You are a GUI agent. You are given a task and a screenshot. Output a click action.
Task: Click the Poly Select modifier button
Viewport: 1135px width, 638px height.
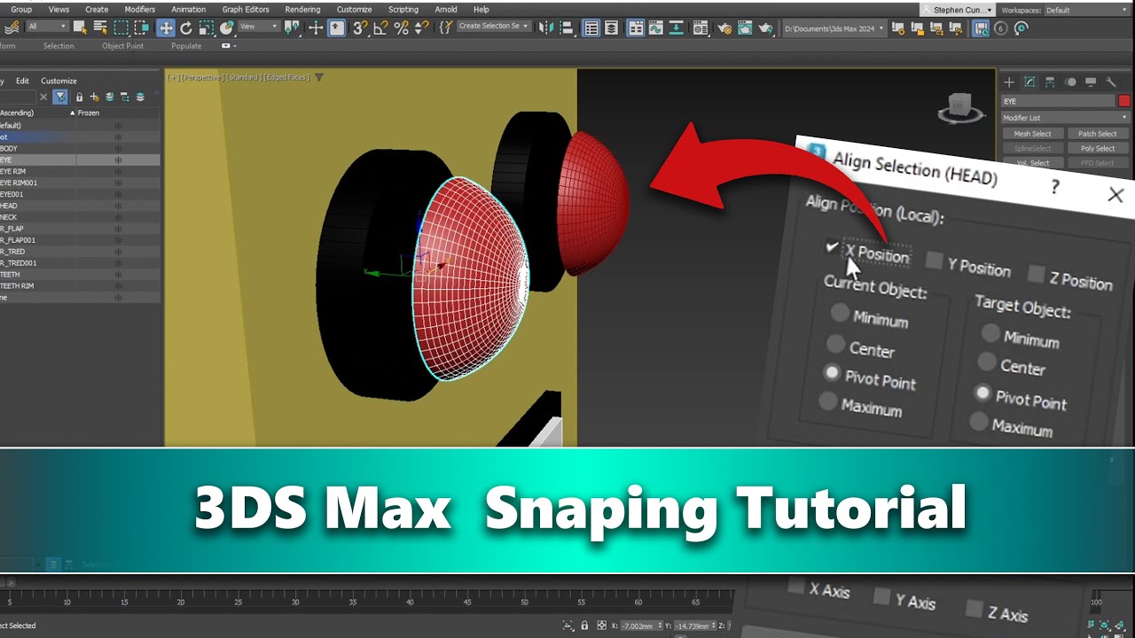[x=1098, y=148]
